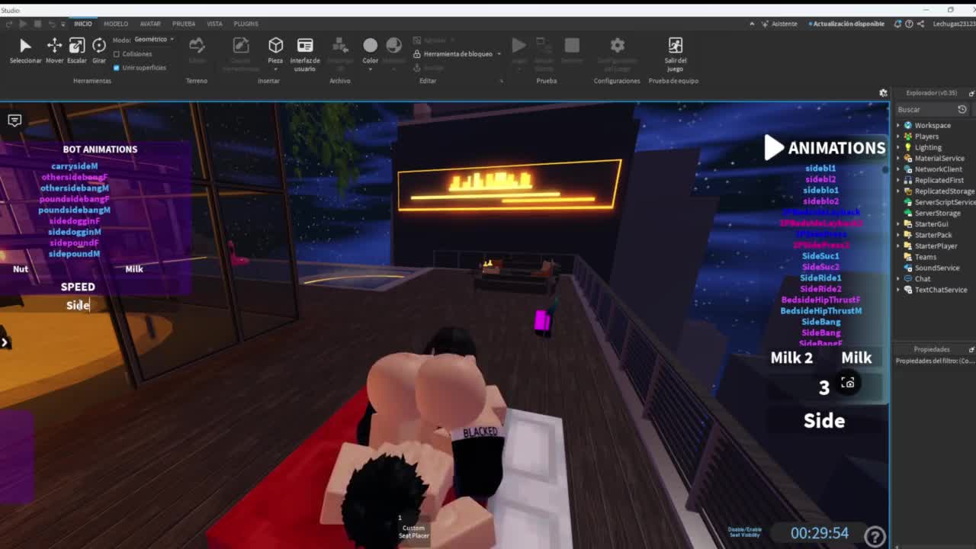This screenshot has width=976, height=549.
Task: Toggle the Unir superficies checkbox
Action: pyautogui.click(x=117, y=68)
